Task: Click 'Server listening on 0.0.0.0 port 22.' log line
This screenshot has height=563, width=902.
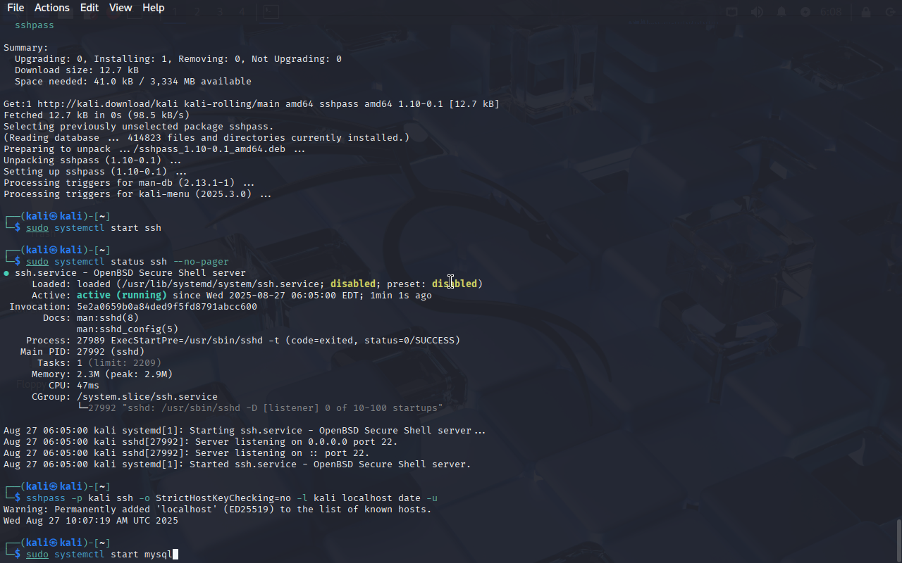Action: (x=201, y=442)
